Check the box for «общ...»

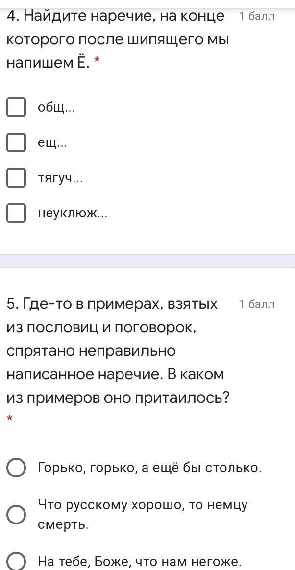click(16, 107)
